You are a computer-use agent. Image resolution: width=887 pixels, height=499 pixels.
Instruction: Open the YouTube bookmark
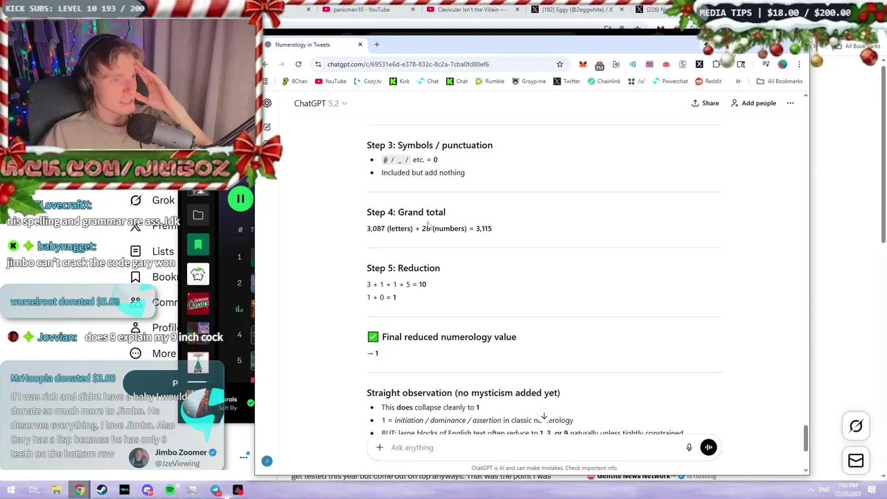(331, 81)
